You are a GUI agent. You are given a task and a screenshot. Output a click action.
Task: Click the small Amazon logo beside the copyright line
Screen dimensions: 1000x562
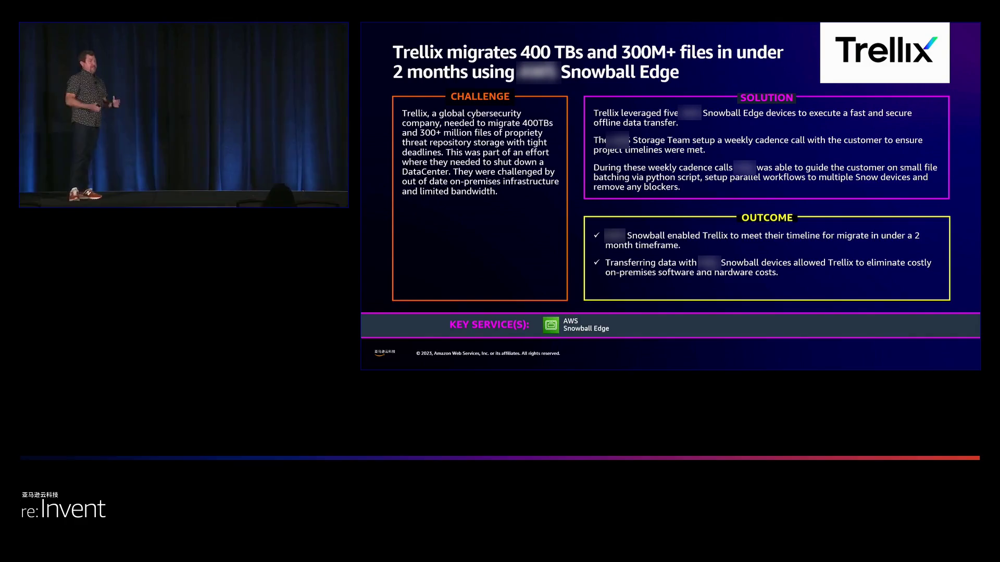(x=385, y=352)
